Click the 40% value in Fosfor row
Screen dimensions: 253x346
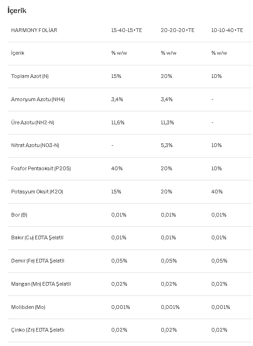coord(117,168)
